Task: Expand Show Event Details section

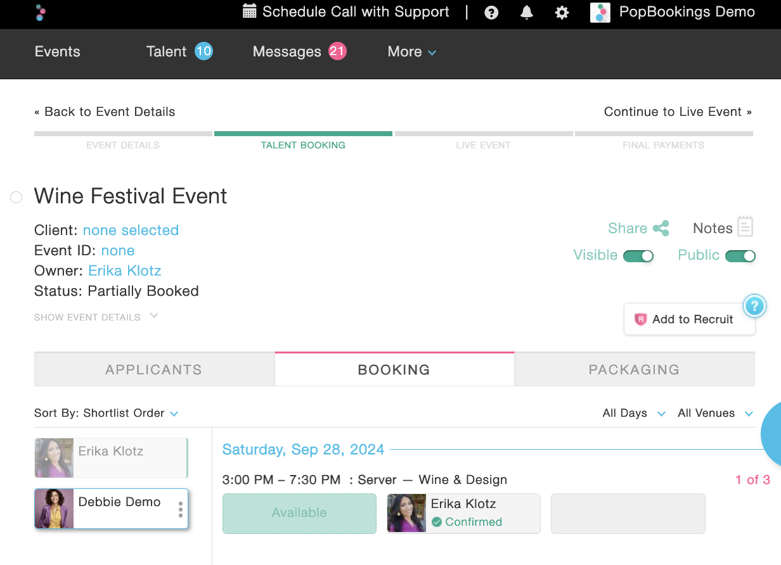Action: pos(96,317)
